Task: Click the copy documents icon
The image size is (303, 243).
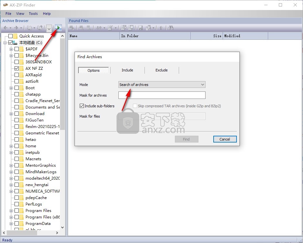Action: pos(148,28)
